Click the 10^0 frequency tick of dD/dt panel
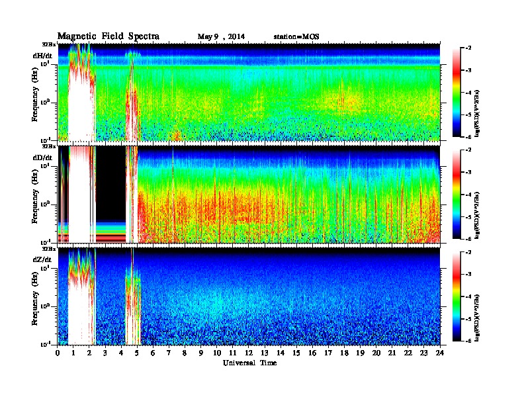Image resolution: width=524 pixels, height=405 pixels. coord(46,204)
